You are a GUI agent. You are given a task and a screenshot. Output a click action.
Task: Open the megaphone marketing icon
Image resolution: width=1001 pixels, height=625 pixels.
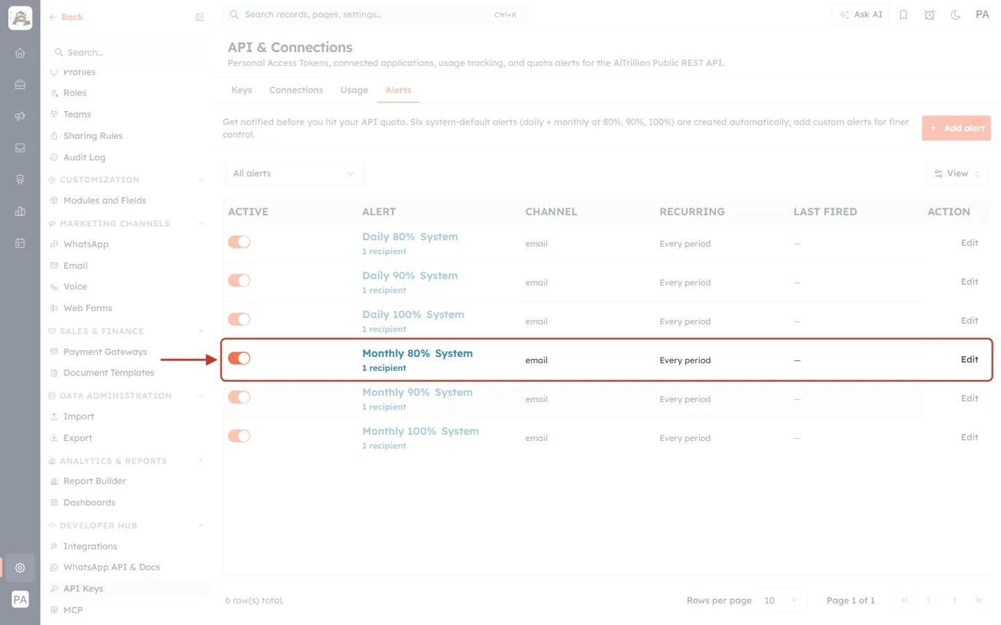pos(20,116)
